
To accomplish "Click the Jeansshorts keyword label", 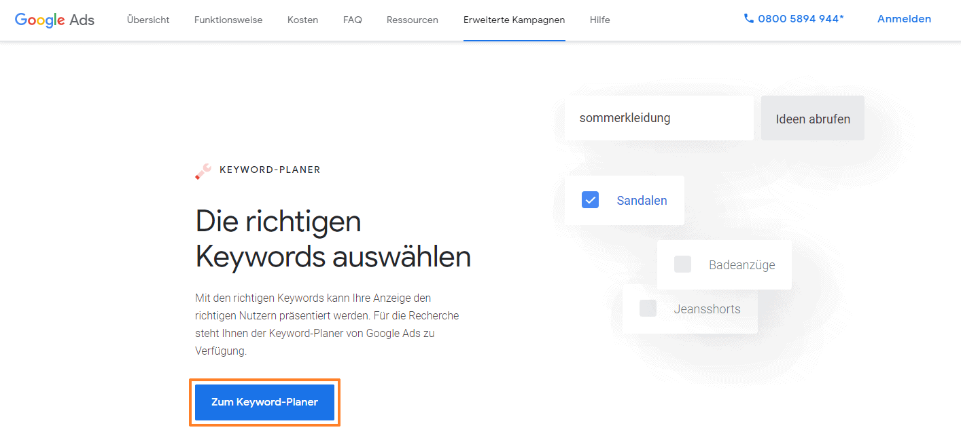I will point(707,309).
